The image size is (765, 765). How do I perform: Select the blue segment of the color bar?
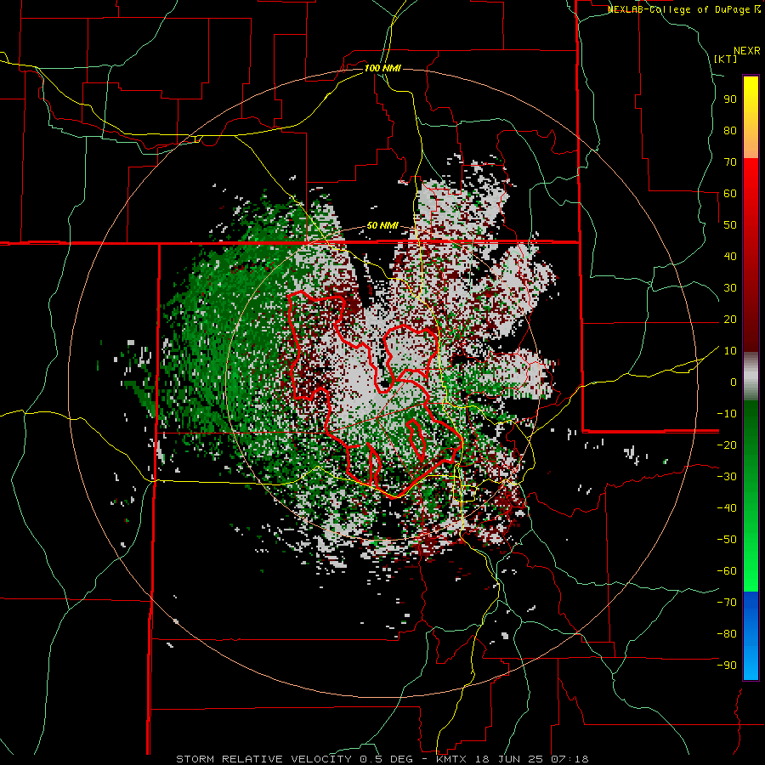[751, 635]
